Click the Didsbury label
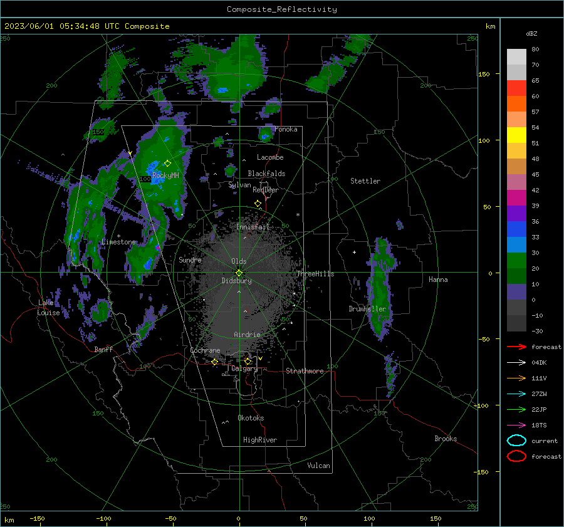The height and width of the screenshot is (527, 564). (x=236, y=281)
